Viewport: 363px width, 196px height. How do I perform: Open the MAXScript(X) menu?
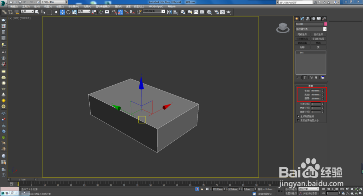coord(156,7)
